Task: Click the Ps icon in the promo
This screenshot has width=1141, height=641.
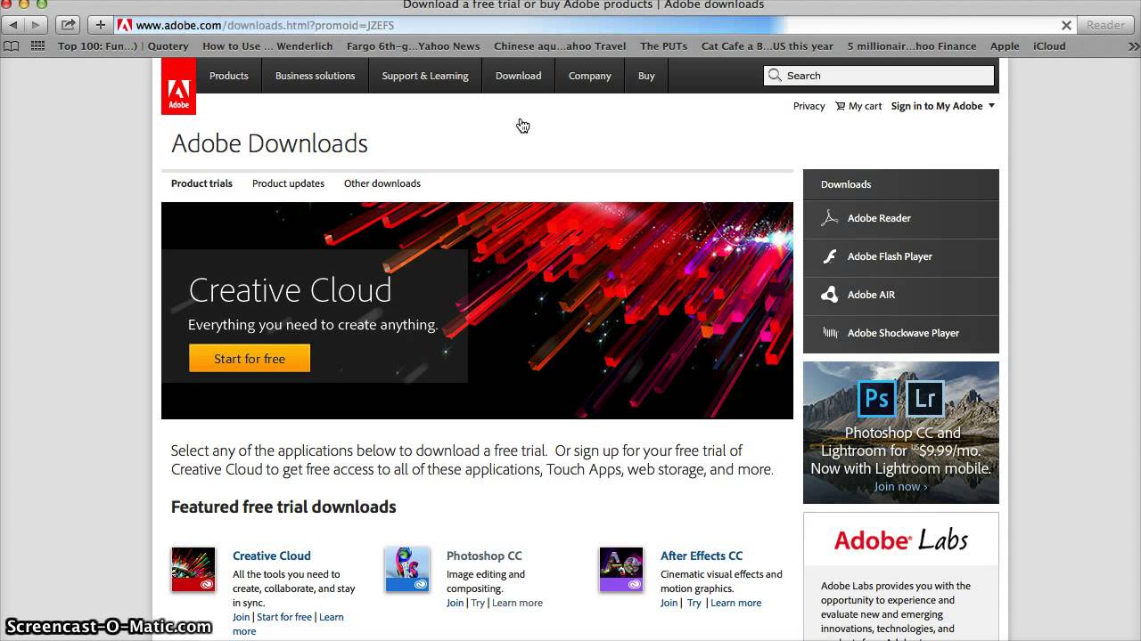Action: tap(876, 398)
